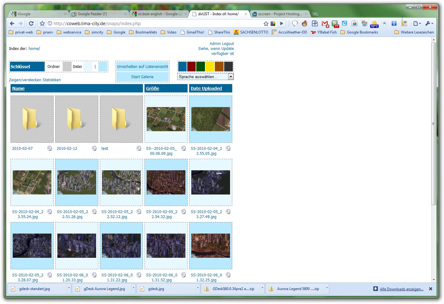The width and height of the screenshot is (444, 304).
Task: Open the test folder thumbnail
Action: pyautogui.click(x=121, y=119)
